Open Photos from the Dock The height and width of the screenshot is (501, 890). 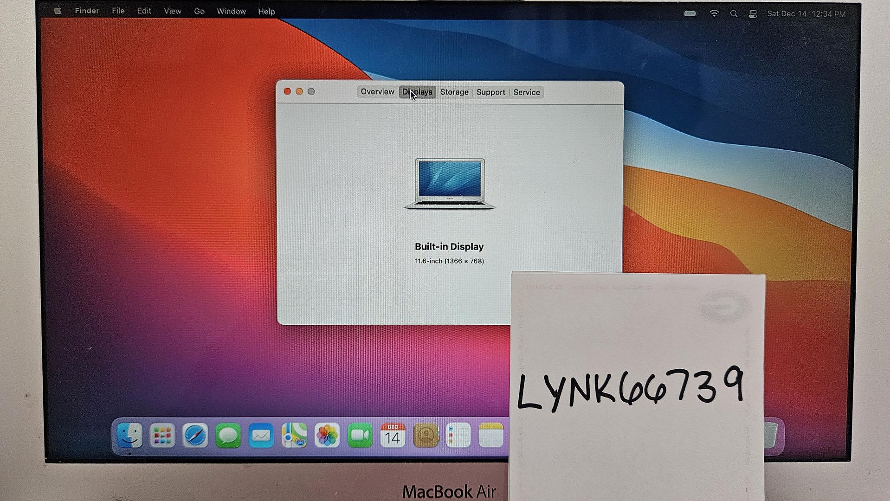[x=327, y=435]
